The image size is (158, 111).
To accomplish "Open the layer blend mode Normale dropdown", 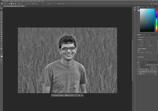I will (143, 67).
